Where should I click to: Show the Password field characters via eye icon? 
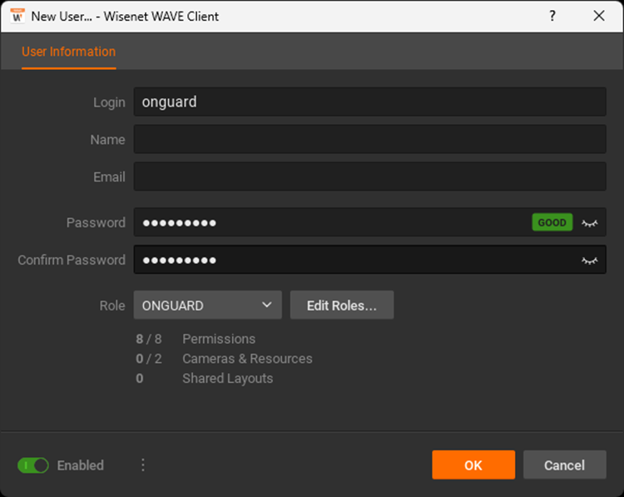[589, 223]
